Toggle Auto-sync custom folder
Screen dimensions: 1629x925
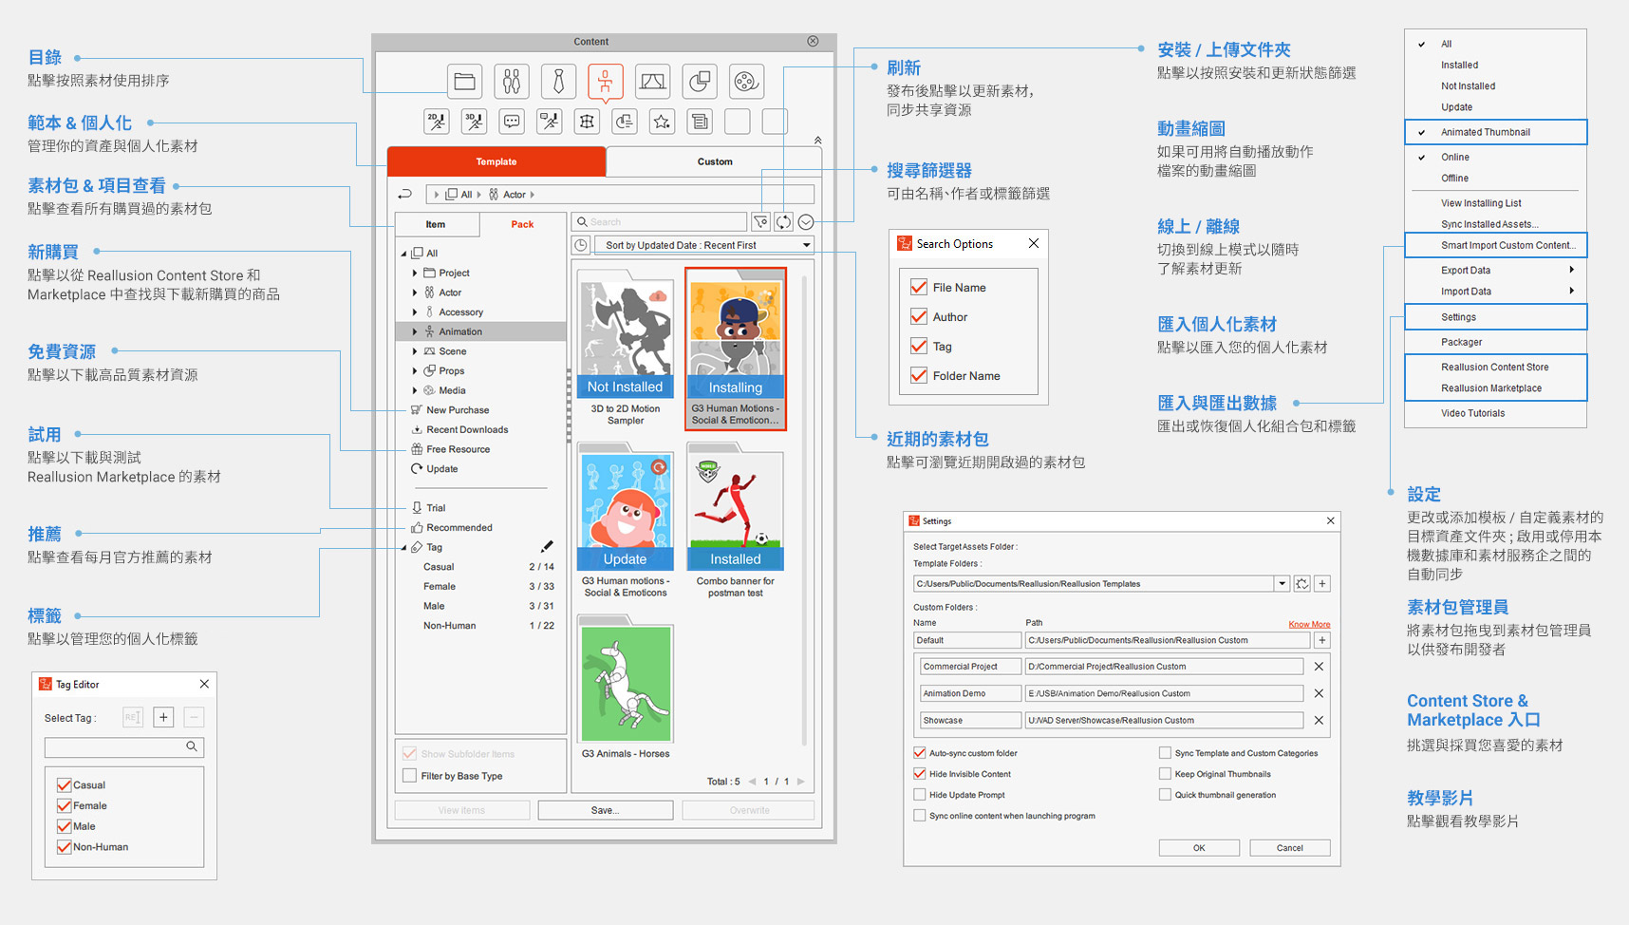(919, 753)
